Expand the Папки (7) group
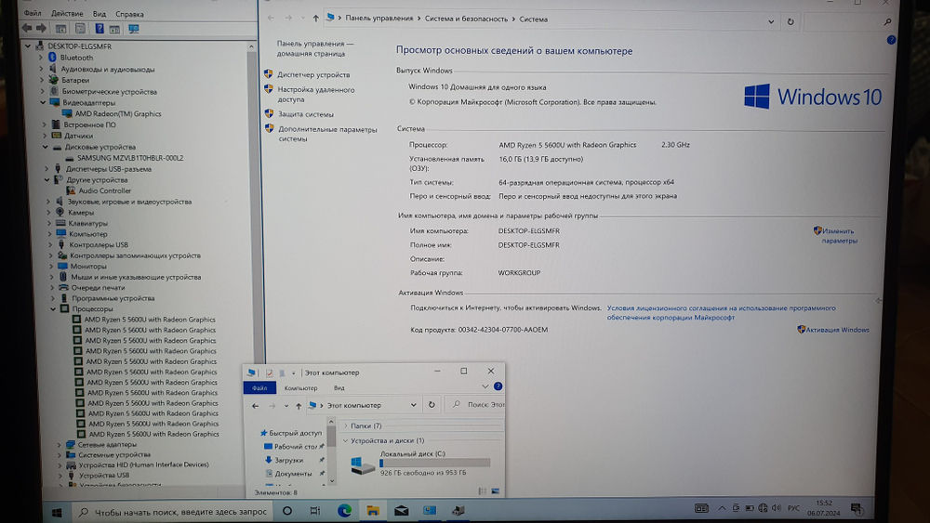930x523 pixels. coord(346,425)
